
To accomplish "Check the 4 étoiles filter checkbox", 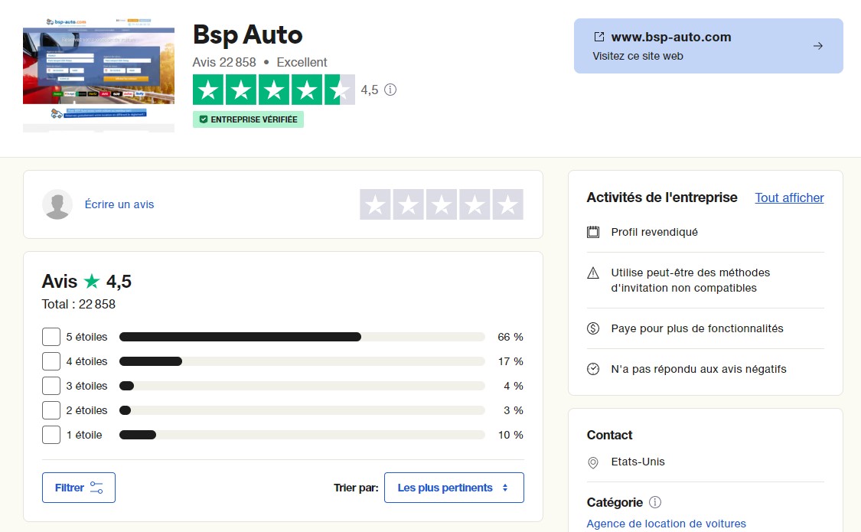I will (x=51, y=361).
